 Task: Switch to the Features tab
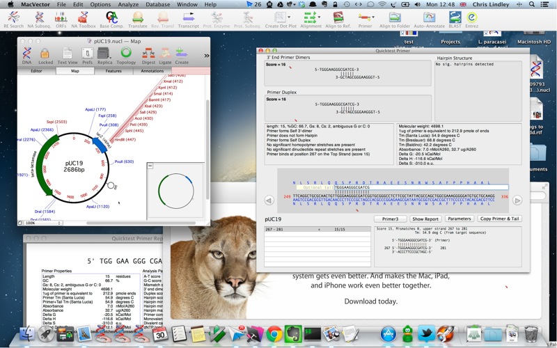[x=113, y=71]
